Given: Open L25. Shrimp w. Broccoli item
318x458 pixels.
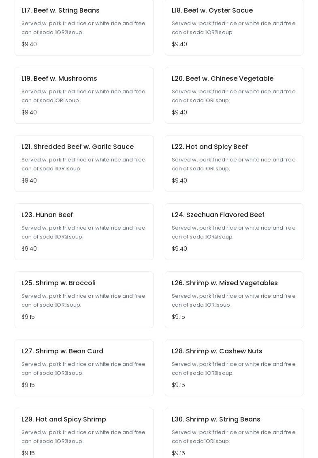Looking at the screenshot, I should [58, 283].
